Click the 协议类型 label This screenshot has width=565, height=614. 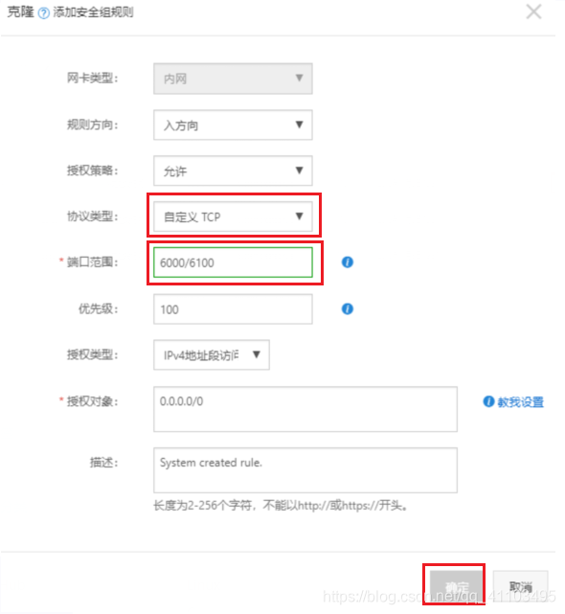point(92,216)
